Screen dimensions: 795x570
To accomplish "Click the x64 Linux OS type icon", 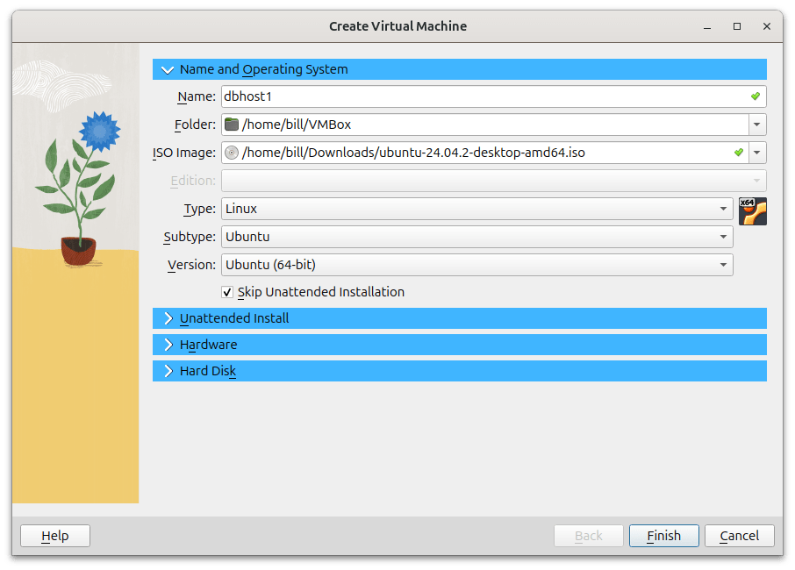I will [753, 211].
